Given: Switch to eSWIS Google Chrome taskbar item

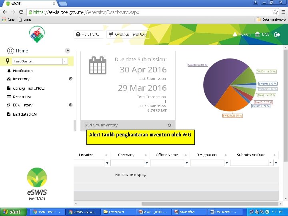Looking at the screenshot, I should coord(83,212).
